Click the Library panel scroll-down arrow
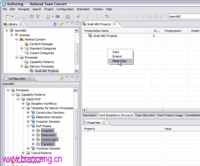The image size is (200, 166). pos(77,71)
